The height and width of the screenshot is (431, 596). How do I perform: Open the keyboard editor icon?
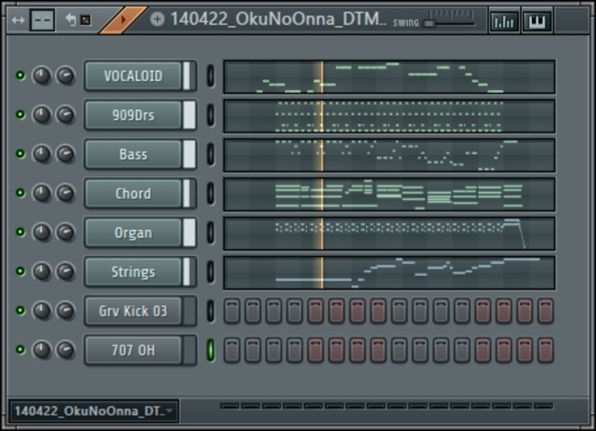[536, 22]
